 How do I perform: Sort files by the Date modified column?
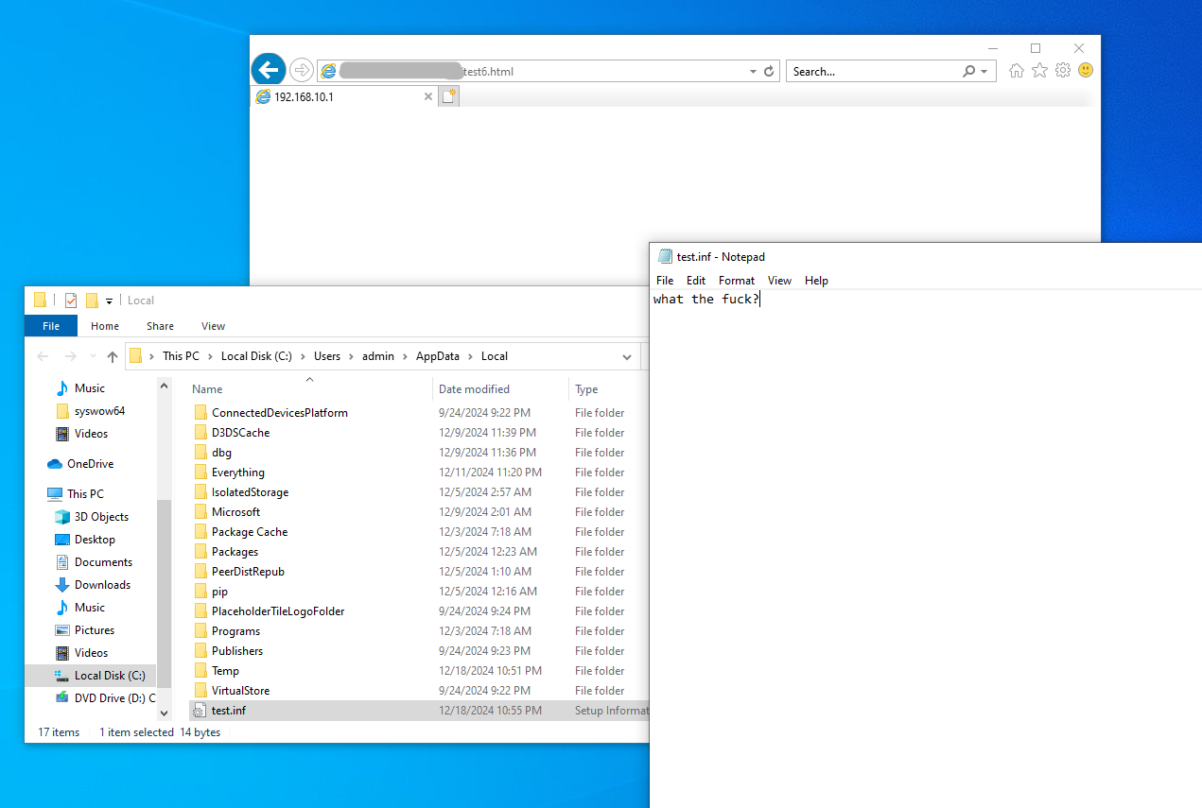tap(474, 389)
